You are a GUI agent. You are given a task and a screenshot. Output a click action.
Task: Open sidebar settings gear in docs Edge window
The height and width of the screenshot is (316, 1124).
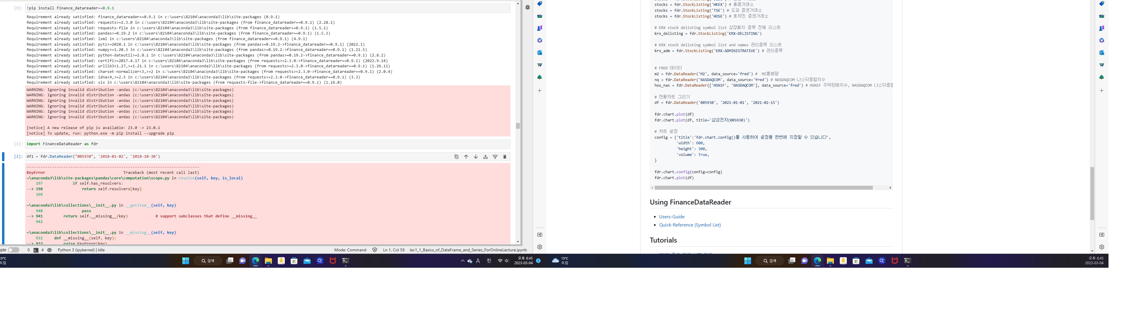[x=1102, y=247]
